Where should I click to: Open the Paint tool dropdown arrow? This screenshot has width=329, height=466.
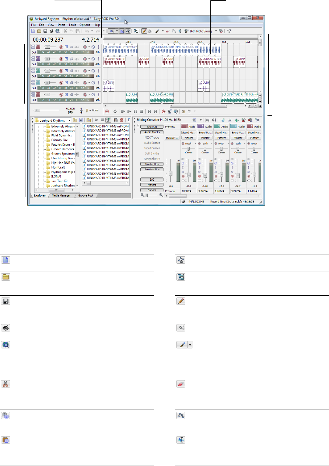[x=162, y=31]
